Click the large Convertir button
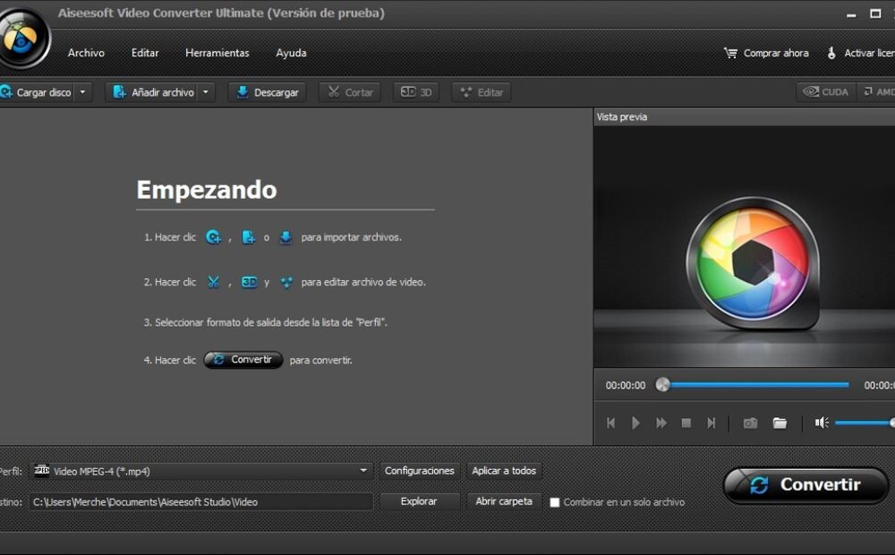This screenshot has height=555, width=895. click(806, 485)
